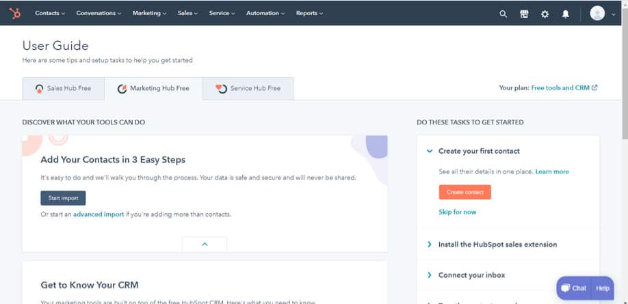Click the orange Create contact button

pyautogui.click(x=465, y=192)
